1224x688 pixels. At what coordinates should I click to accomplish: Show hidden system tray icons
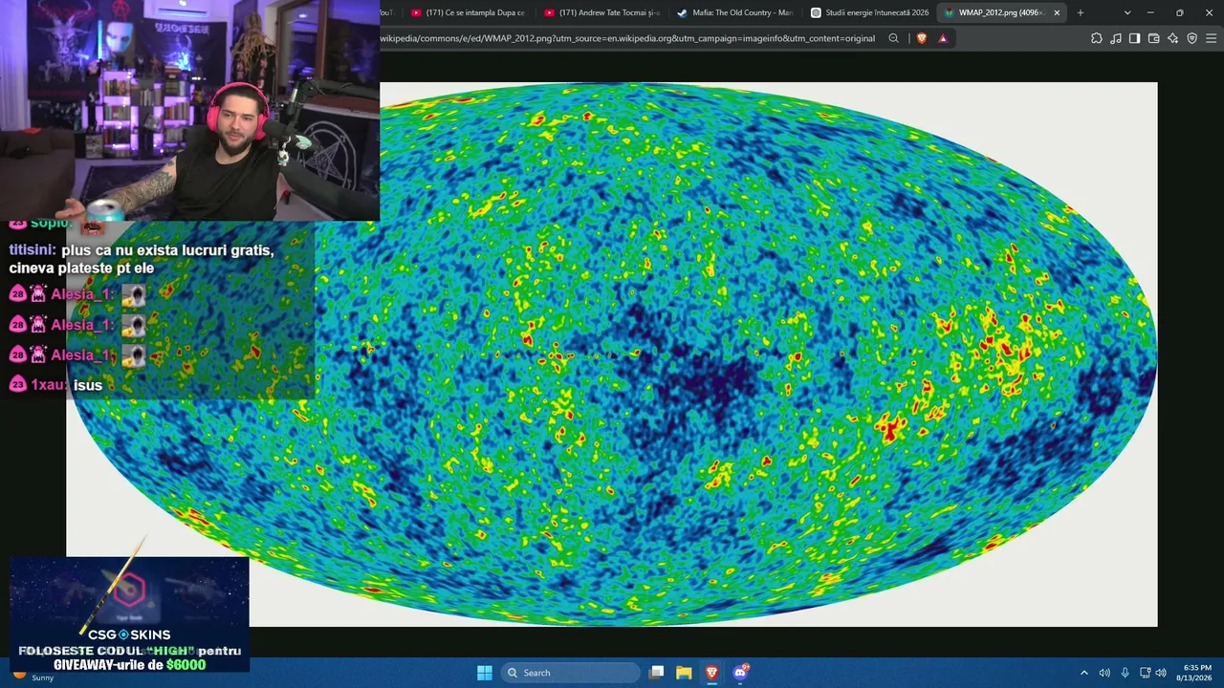click(x=1083, y=673)
